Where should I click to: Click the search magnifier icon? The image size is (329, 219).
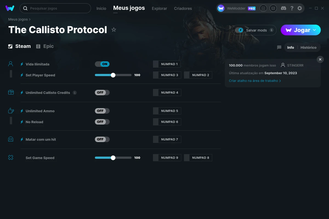pos(25,8)
